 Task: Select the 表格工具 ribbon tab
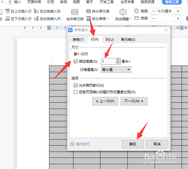coord(172,2)
